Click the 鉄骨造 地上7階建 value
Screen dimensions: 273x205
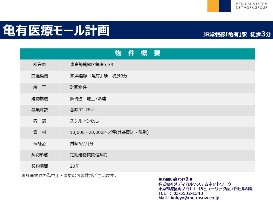(x=88, y=99)
